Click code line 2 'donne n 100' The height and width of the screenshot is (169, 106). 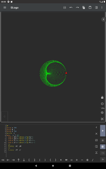coord(12,128)
